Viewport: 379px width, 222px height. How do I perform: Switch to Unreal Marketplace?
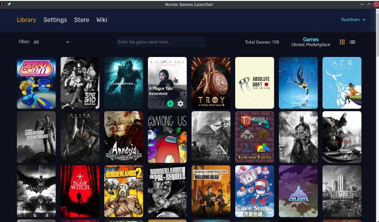click(x=311, y=45)
